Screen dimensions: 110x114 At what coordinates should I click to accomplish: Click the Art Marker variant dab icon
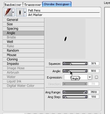[20, 12]
